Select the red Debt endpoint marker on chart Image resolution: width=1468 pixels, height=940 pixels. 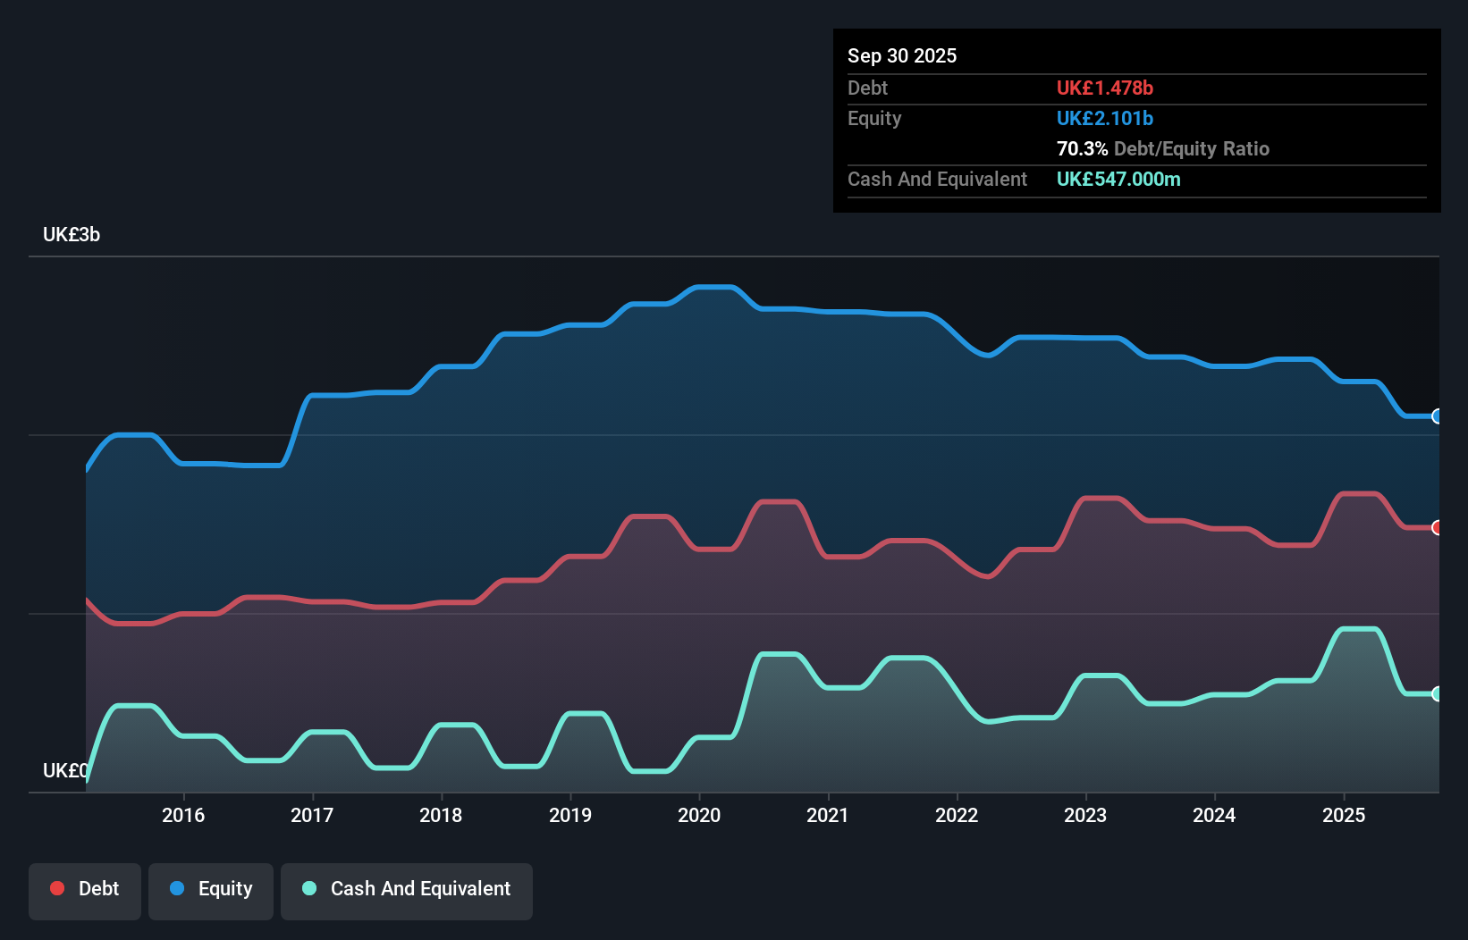tap(1438, 528)
